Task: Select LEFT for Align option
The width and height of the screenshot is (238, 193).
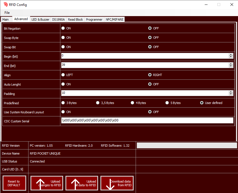Action: pyautogui.click(x=63, y=75)
